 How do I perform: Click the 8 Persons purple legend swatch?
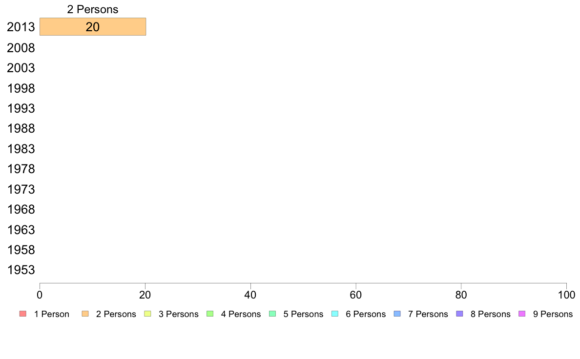pyautogui.click(x=459, y=314)
